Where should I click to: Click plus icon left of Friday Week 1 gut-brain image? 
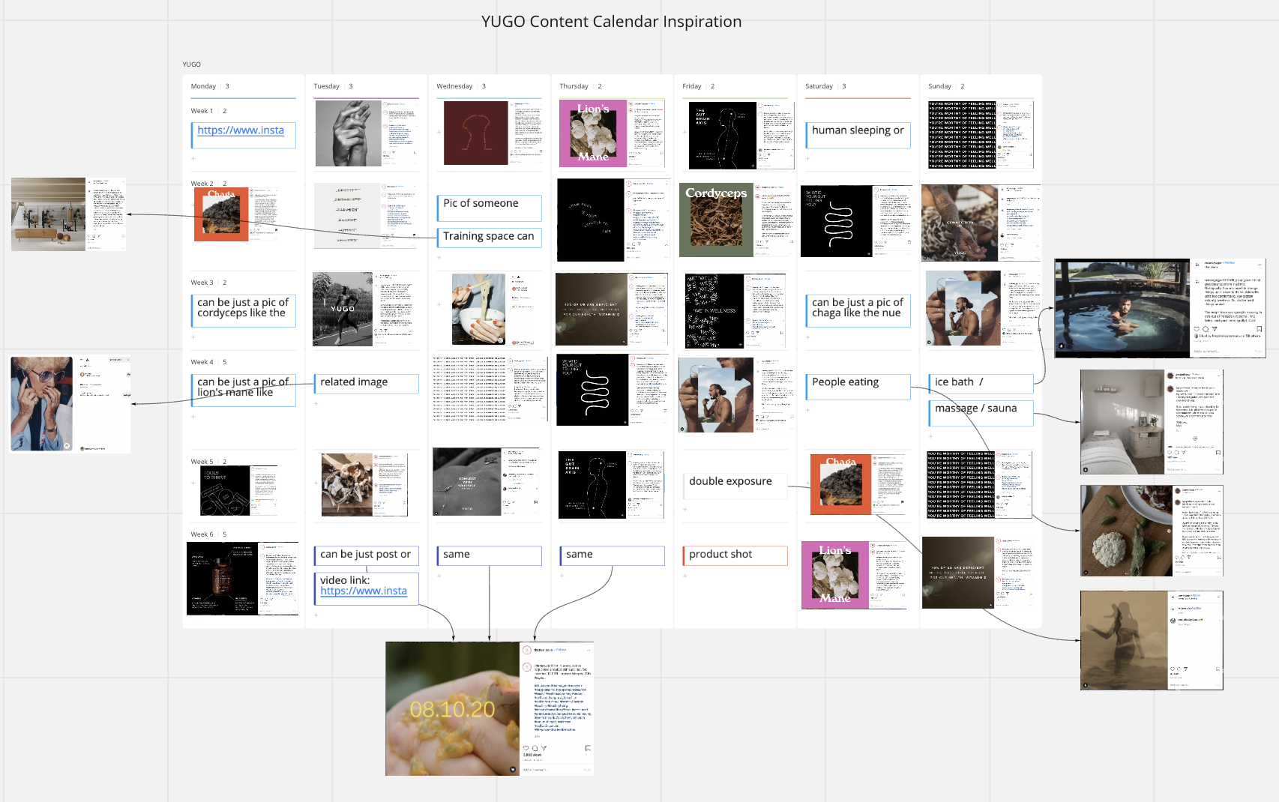point(684,132)
